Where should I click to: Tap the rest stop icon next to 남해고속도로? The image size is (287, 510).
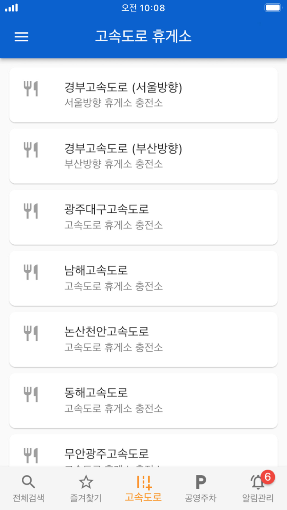click(x=30, y=271)
